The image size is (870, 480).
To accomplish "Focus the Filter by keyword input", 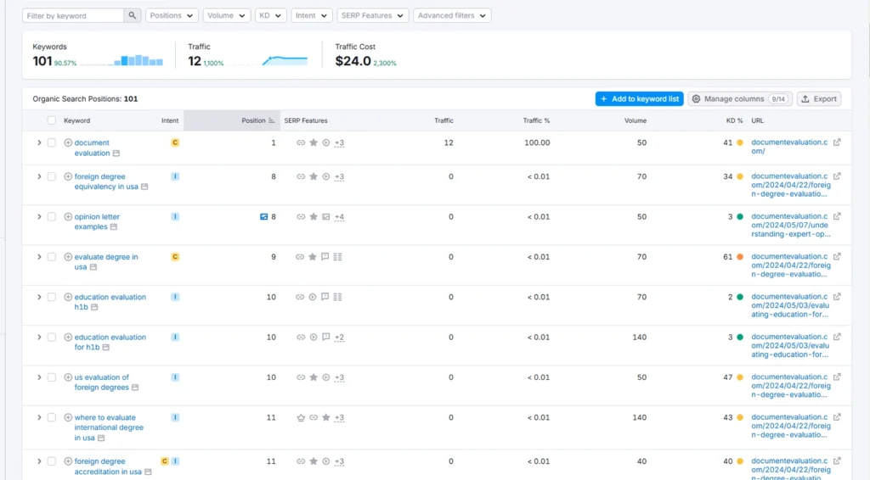I will [x=73, y=15].
